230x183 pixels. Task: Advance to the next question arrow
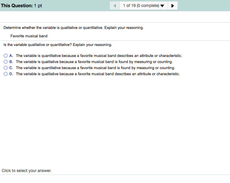(173, 6)
